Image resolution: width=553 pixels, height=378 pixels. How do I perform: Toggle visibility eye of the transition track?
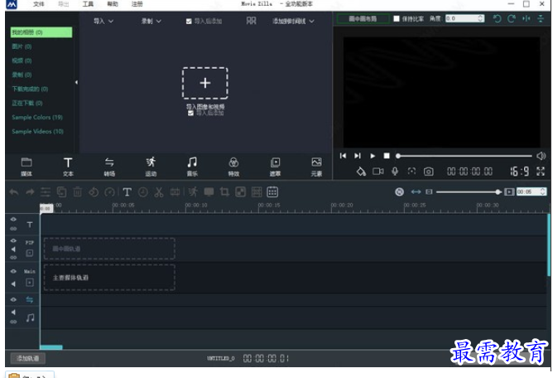[x=13, y=299]
